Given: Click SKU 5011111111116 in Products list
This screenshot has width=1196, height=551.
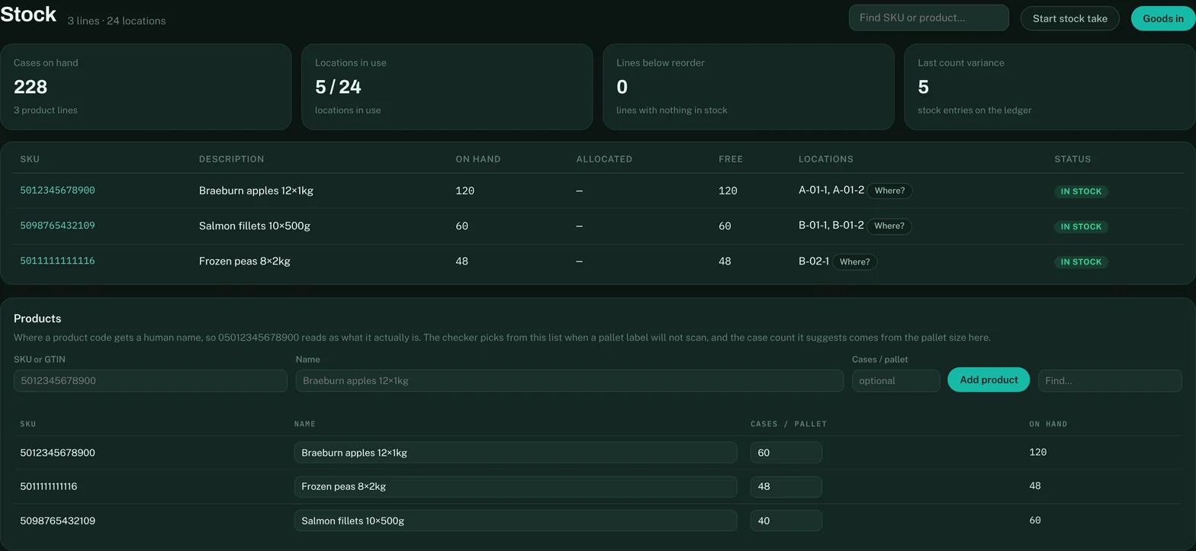Looking at the screenshot, I should pos(48,486).
